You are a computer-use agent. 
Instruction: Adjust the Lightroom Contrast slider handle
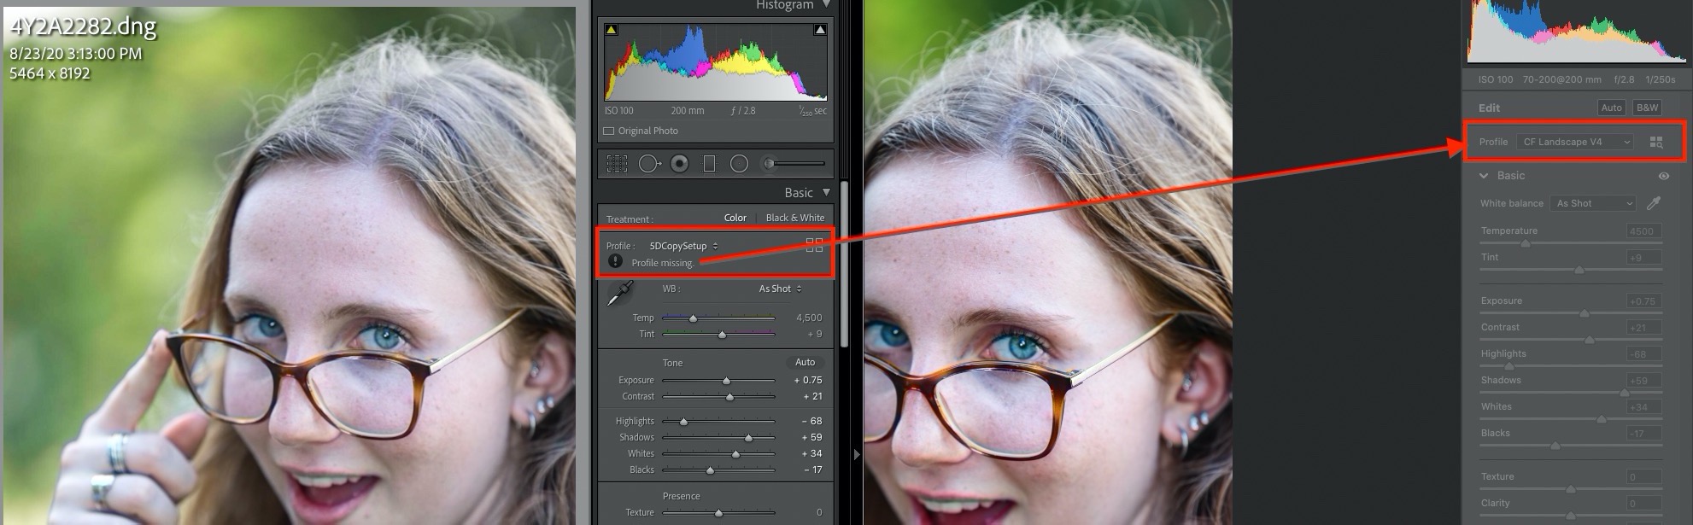[729, 397]
